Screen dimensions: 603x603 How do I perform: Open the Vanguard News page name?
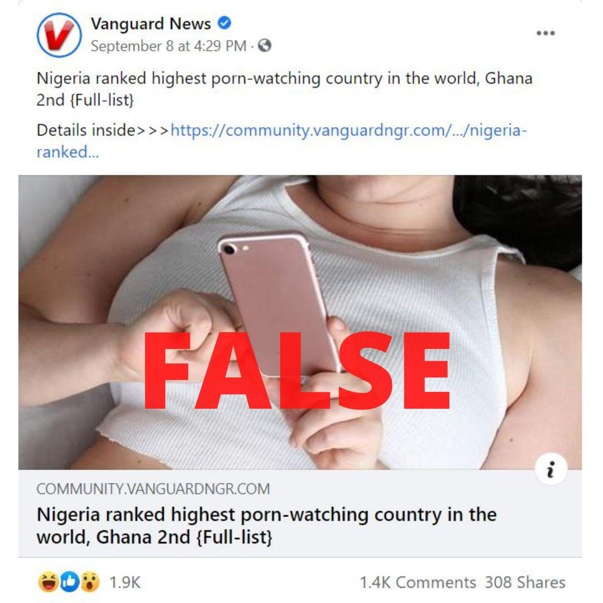click(x=151, y=23)
